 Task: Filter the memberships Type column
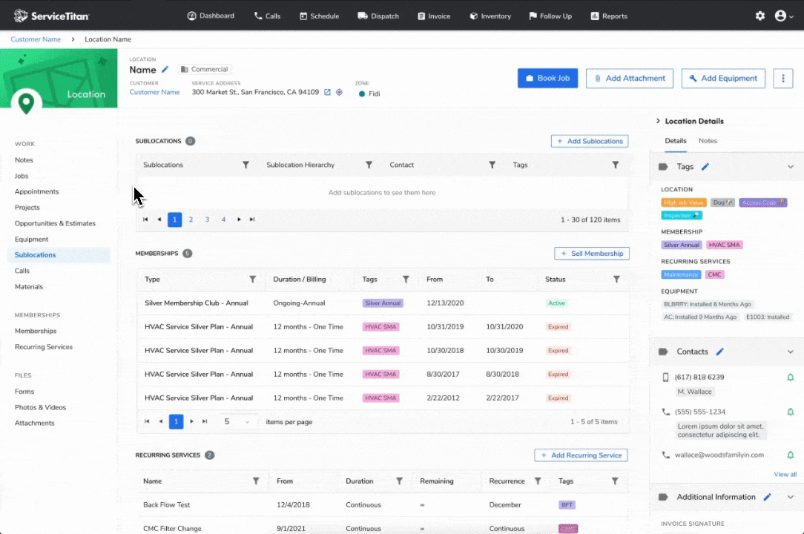(252, 279)
